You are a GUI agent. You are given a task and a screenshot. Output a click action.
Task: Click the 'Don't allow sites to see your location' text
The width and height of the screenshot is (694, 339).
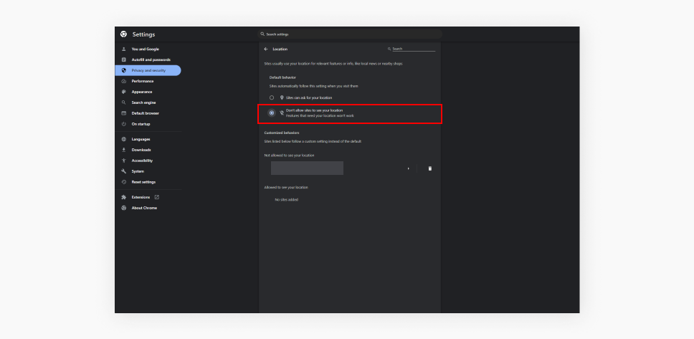pyautogui.click(x=314, y=110)
